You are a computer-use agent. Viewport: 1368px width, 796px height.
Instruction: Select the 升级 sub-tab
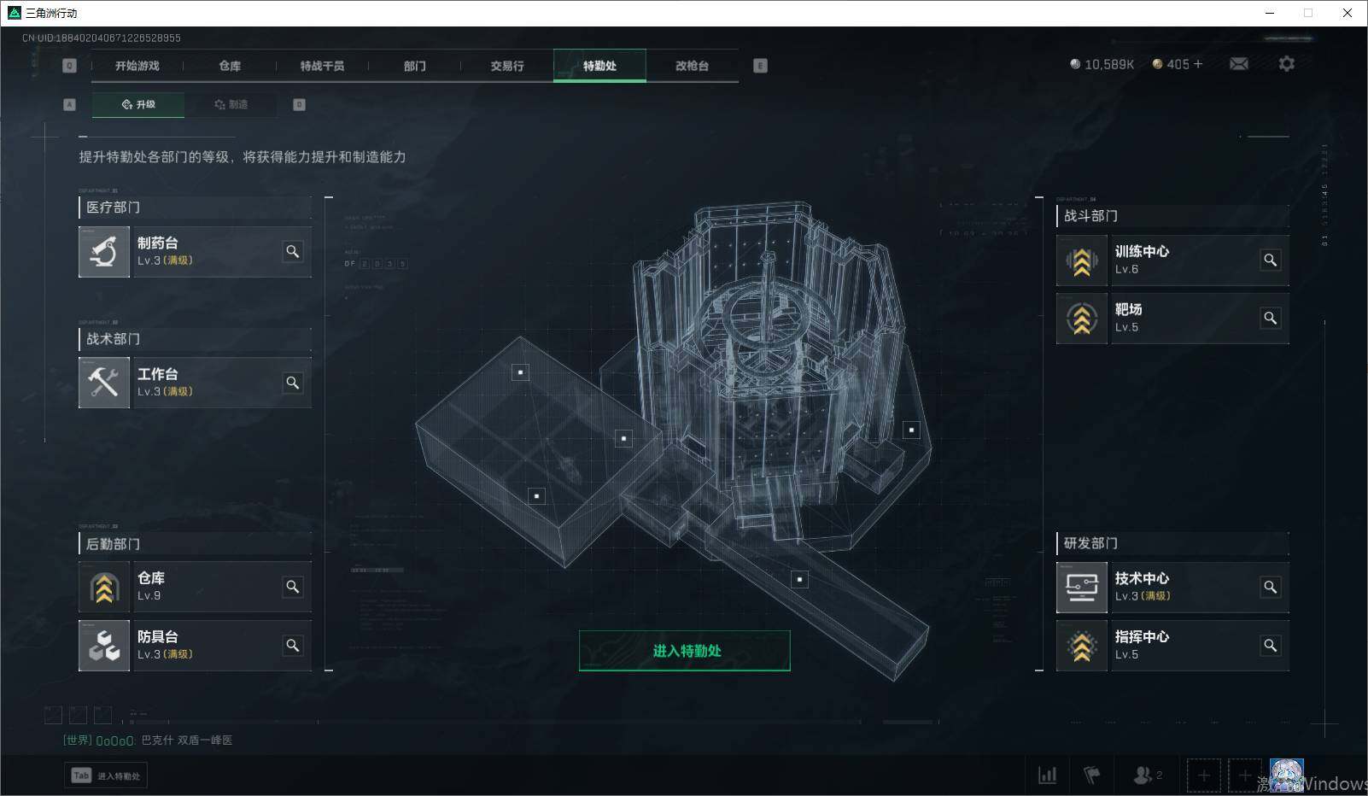pos(138,104)
